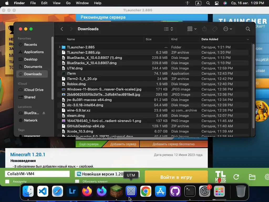
Task: Open the Finder action (ellipsis) menu
Action: tap(228, 29)
